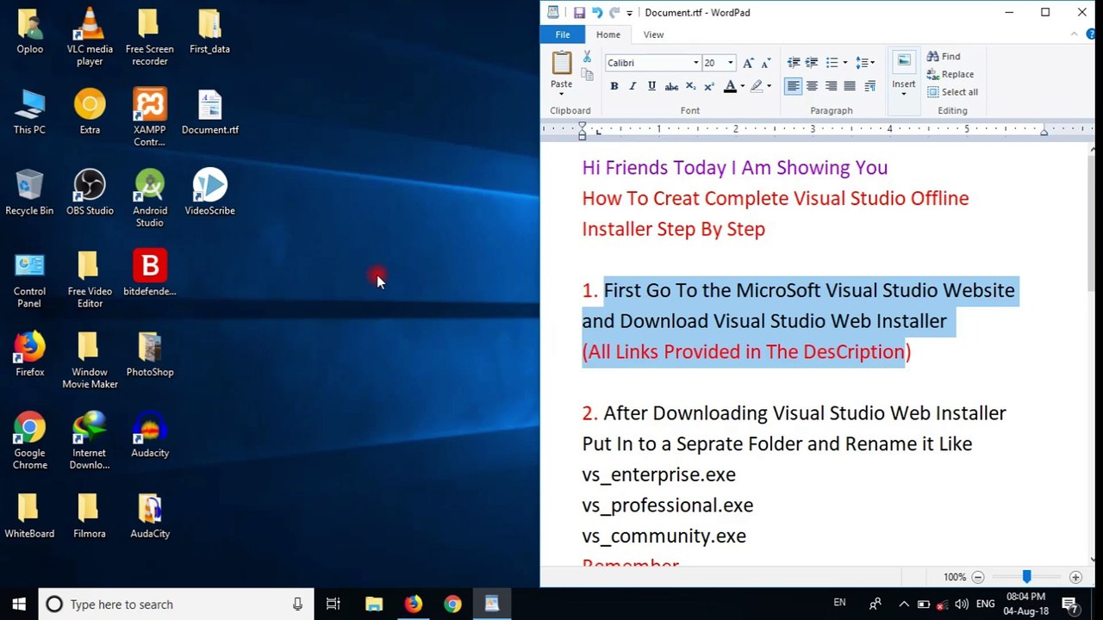The width and height of the screenshot is (1103, 620).
Task: Click the Windows search box
Action: [175, 604]
